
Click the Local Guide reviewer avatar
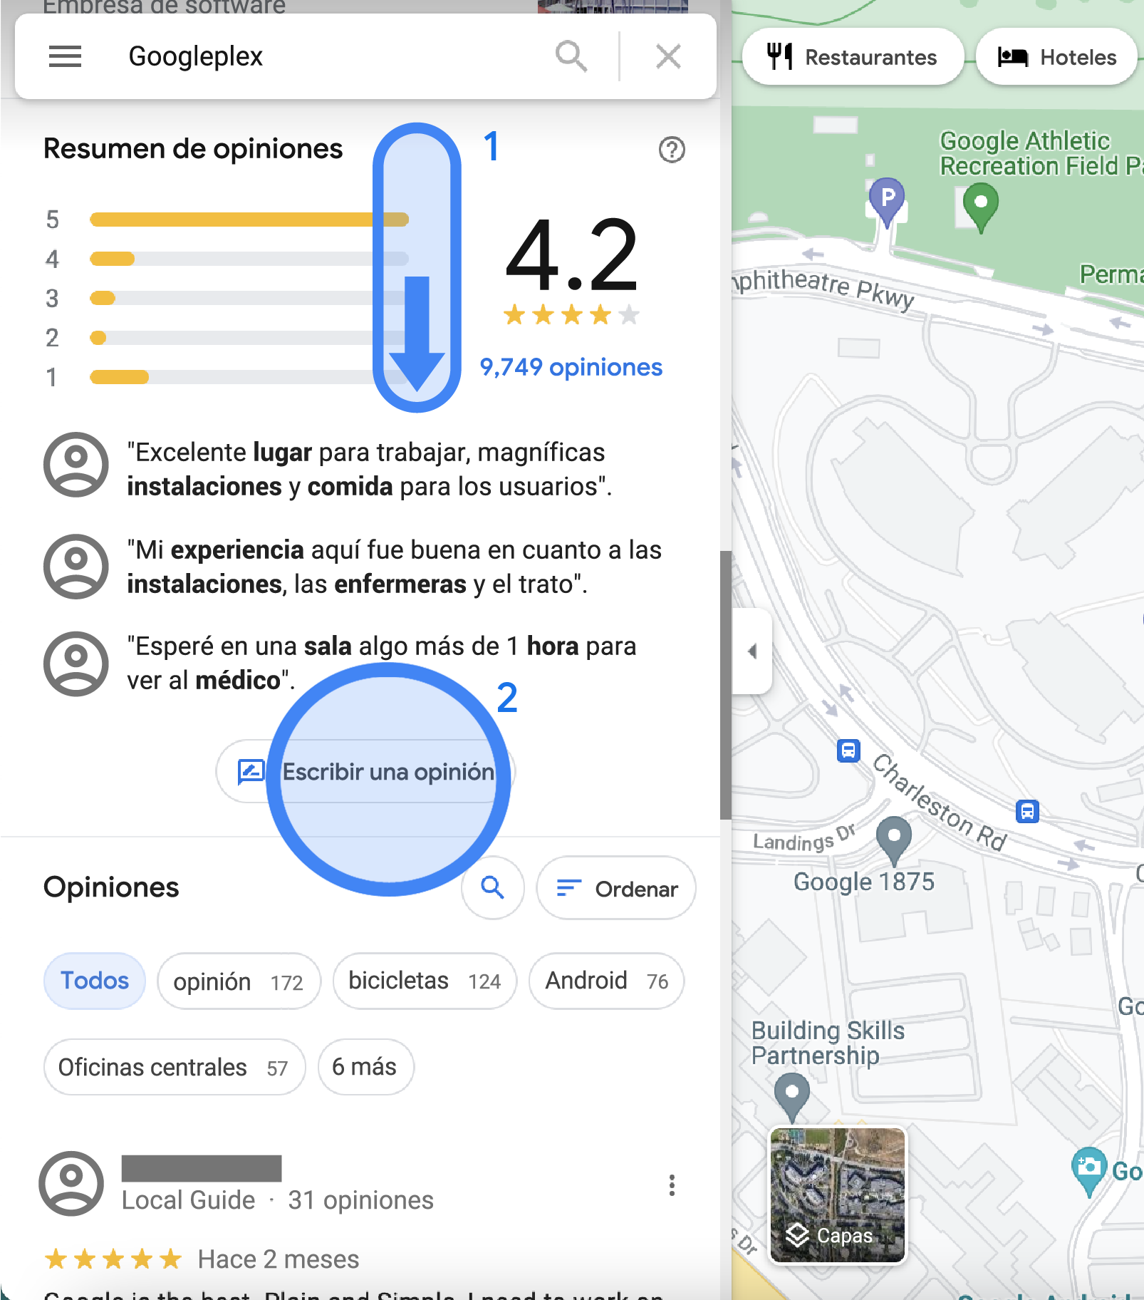[71, 1183]
